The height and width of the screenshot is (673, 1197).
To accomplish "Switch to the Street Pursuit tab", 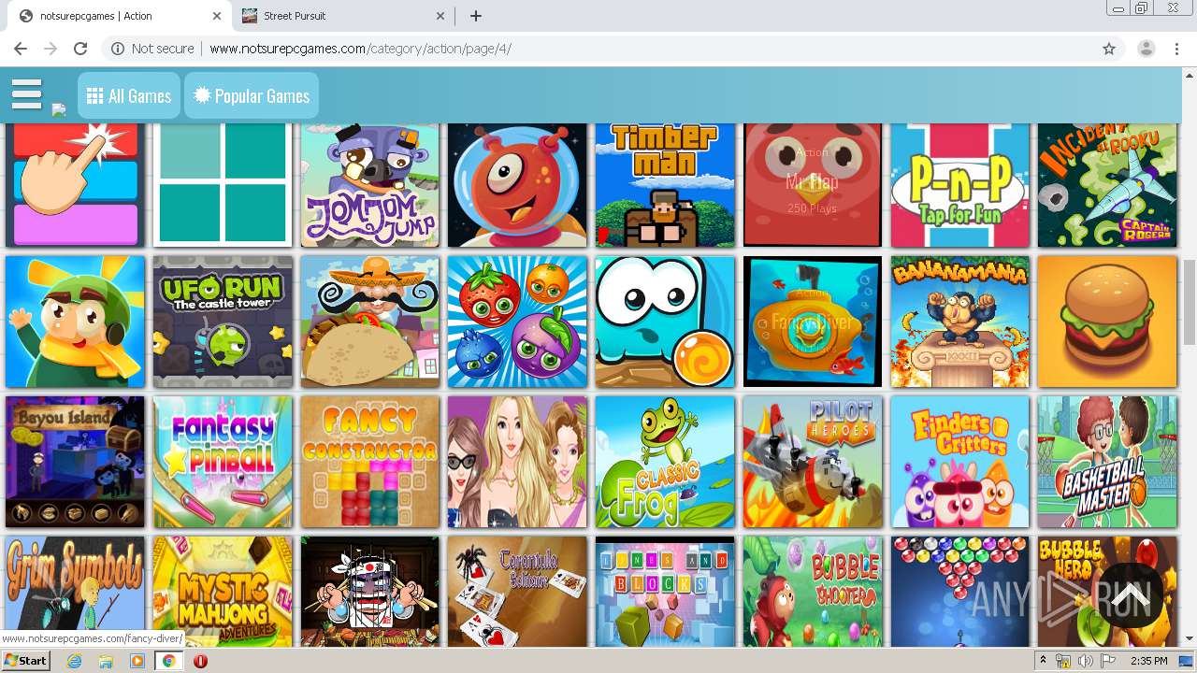I will pos(342,16).
